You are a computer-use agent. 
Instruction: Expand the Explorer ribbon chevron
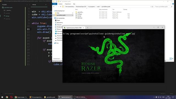171,4
